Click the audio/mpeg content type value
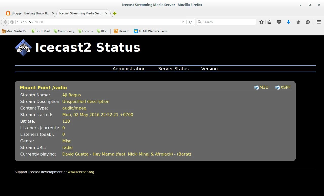Image resolution: width=324 pixels, height=196 pixels. click(74, 108)
